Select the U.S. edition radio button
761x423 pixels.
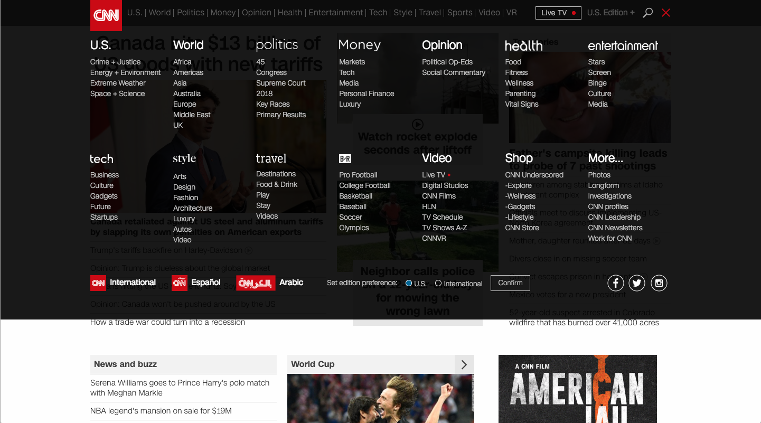coord(409,284)
